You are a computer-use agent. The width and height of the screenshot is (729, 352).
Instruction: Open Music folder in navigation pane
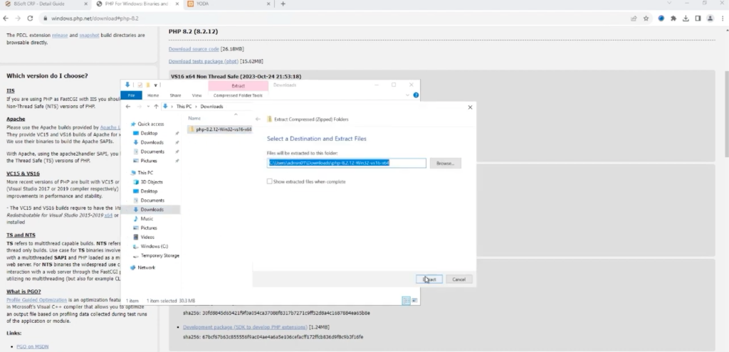pyautogui.click(x=147, y=219)
